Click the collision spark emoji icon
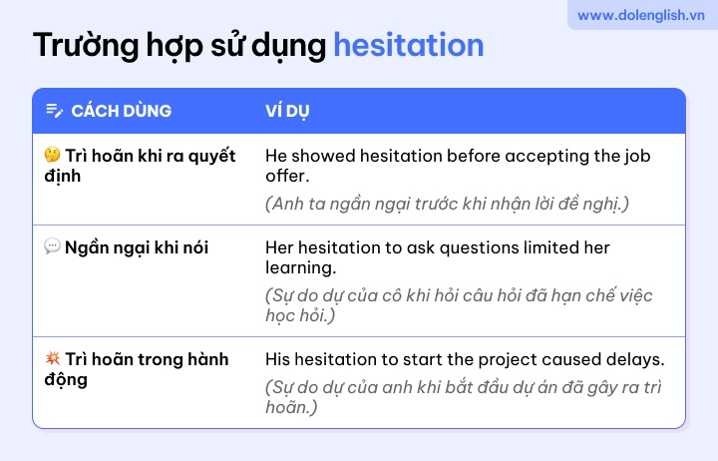 point(52,358)
